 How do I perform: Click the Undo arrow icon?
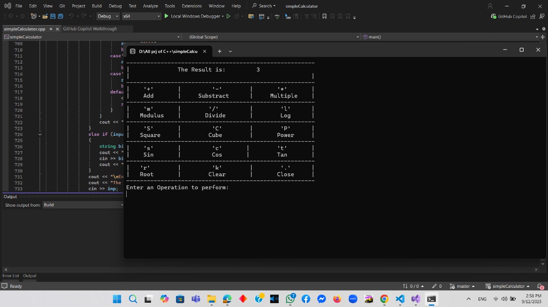[x=71, y=16]
